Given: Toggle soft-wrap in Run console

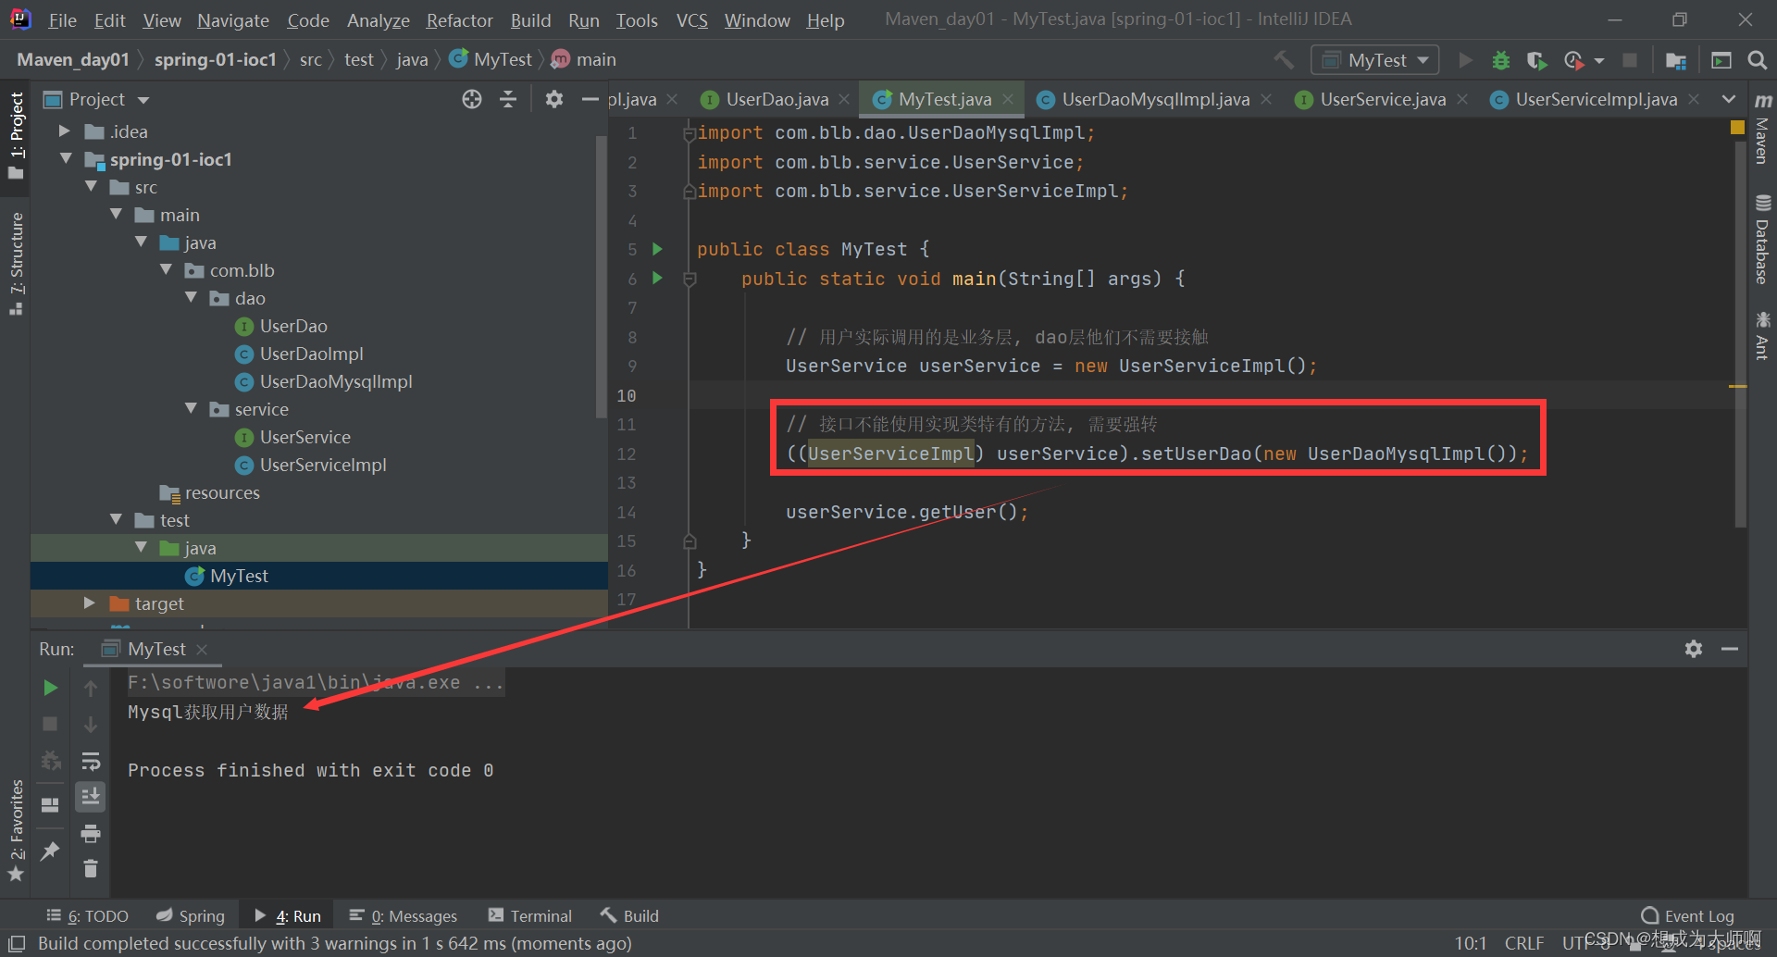Looking at the screenshot, I should tap(91, 761).
